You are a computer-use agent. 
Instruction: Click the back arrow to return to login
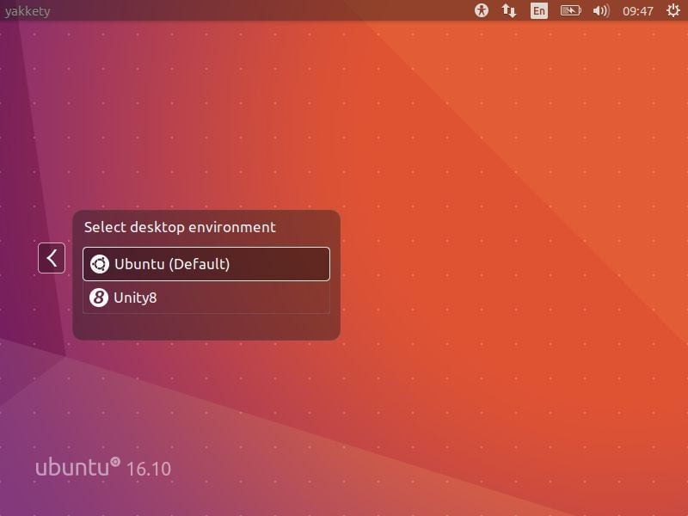tap(52, 257)
